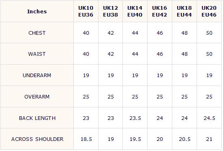Select the UK12 EU38 column header

click(110, 11)
